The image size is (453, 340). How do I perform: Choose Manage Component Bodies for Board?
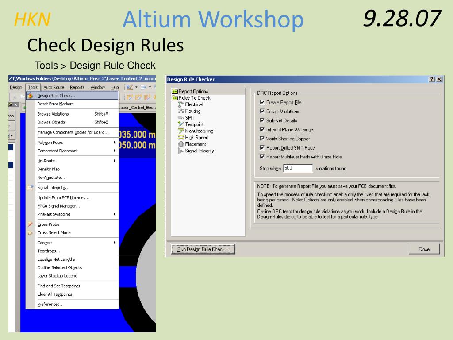72,132
